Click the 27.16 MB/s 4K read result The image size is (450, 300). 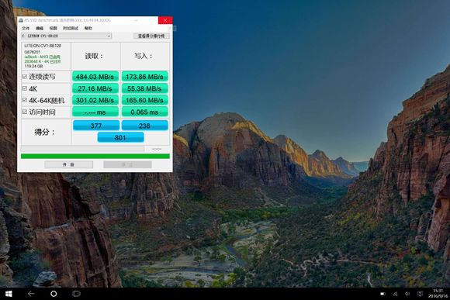[x=95, y=88]
